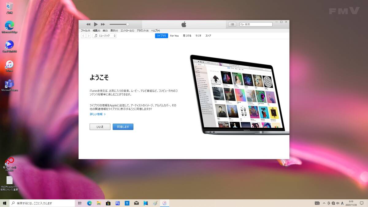This screenshot has width=368, height=207.
Task: Click the 同意します agree button
Action: [123, 127]
